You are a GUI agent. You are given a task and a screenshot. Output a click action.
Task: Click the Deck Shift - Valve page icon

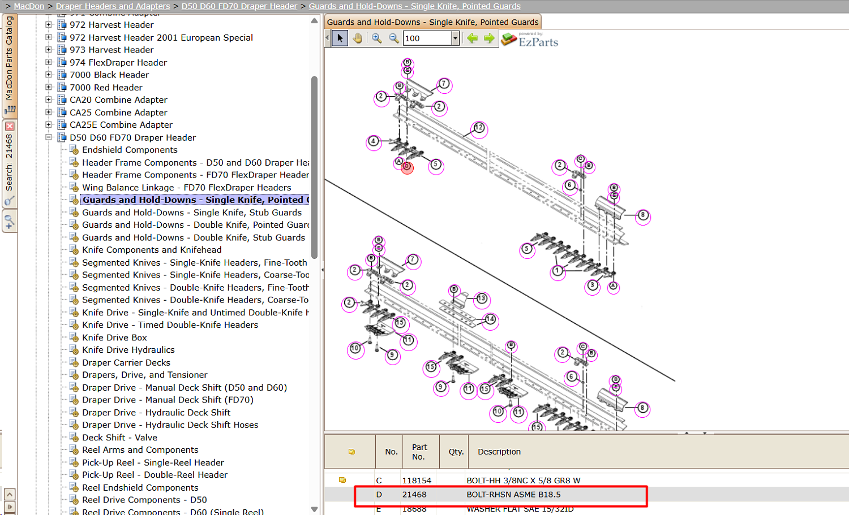(74, 438)
